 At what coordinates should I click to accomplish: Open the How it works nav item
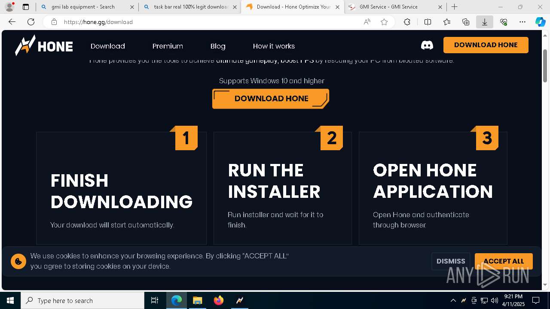click(274, 46)
